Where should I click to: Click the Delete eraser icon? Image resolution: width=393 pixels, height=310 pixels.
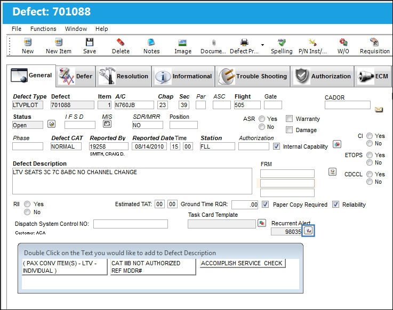(121, 42)
